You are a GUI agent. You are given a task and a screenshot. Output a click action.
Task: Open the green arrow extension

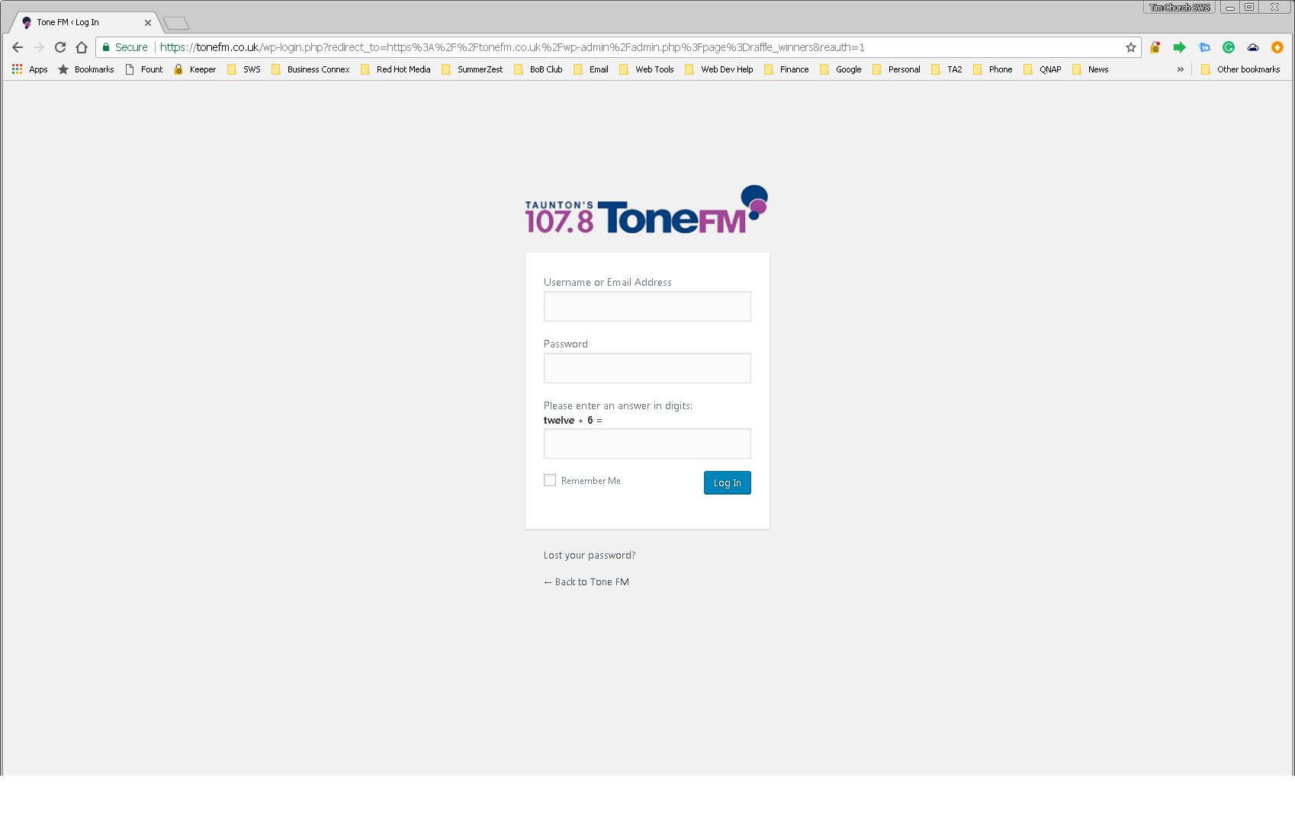(1180, 47)
